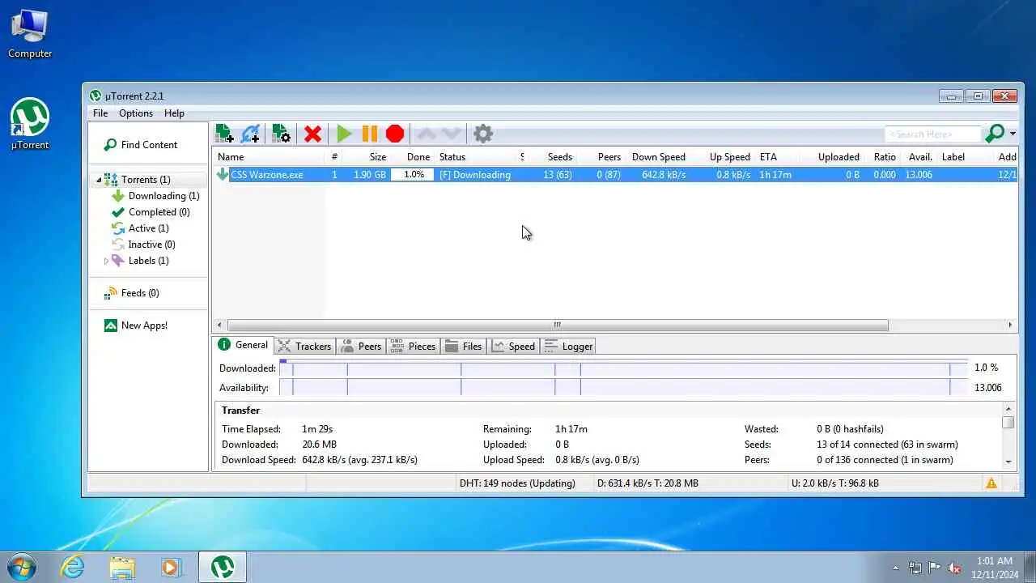Sort by Down Speed column header
The height and width of the screenshot is (583, 1036).
[657, 157]
